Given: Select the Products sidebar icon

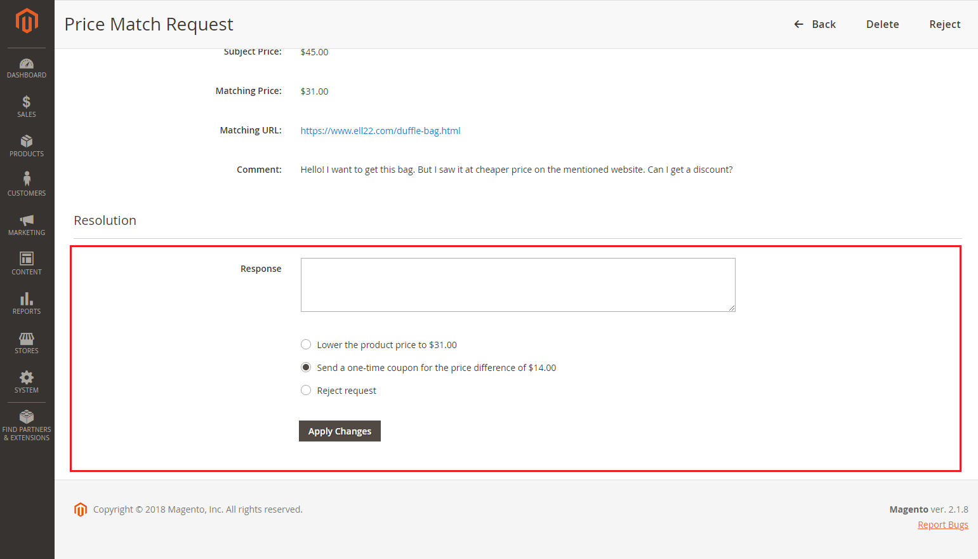Looking at the screenshot, I should 27,146.
